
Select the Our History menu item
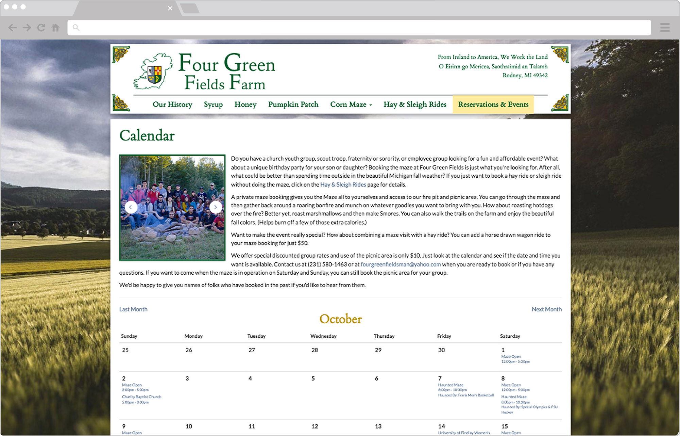(x=173, y=104)
